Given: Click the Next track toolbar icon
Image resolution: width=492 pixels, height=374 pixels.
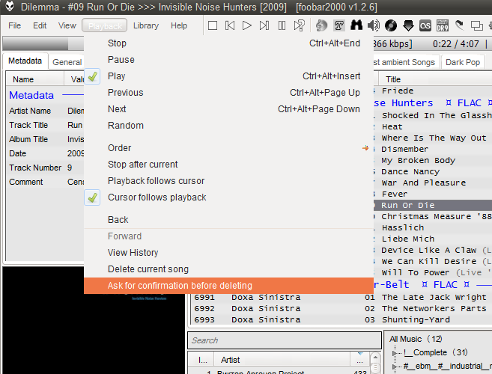Looking at the screenshot, I should tap(264, 25).
